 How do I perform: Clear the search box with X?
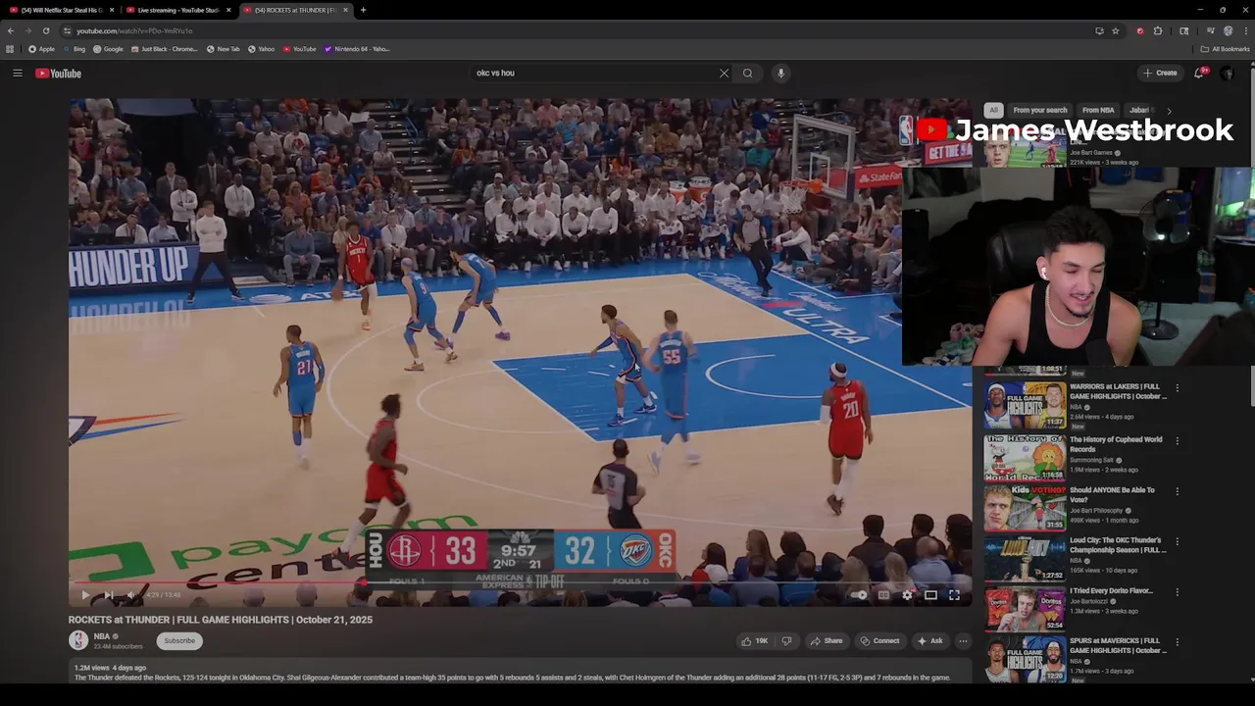pos(724,73)
